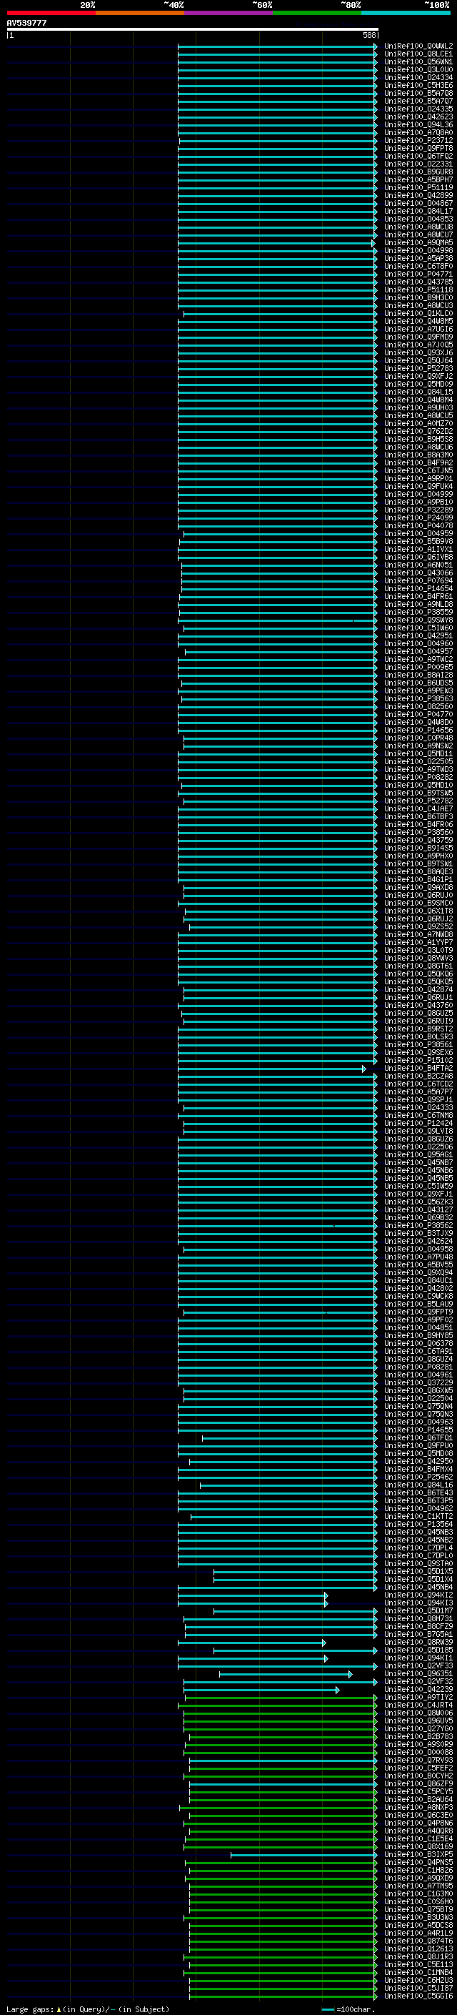This screenshot has width=457, height=2015.
Task: Click the alignment bar for UniRef100_Q1KLC0
Action: point(281,314)
